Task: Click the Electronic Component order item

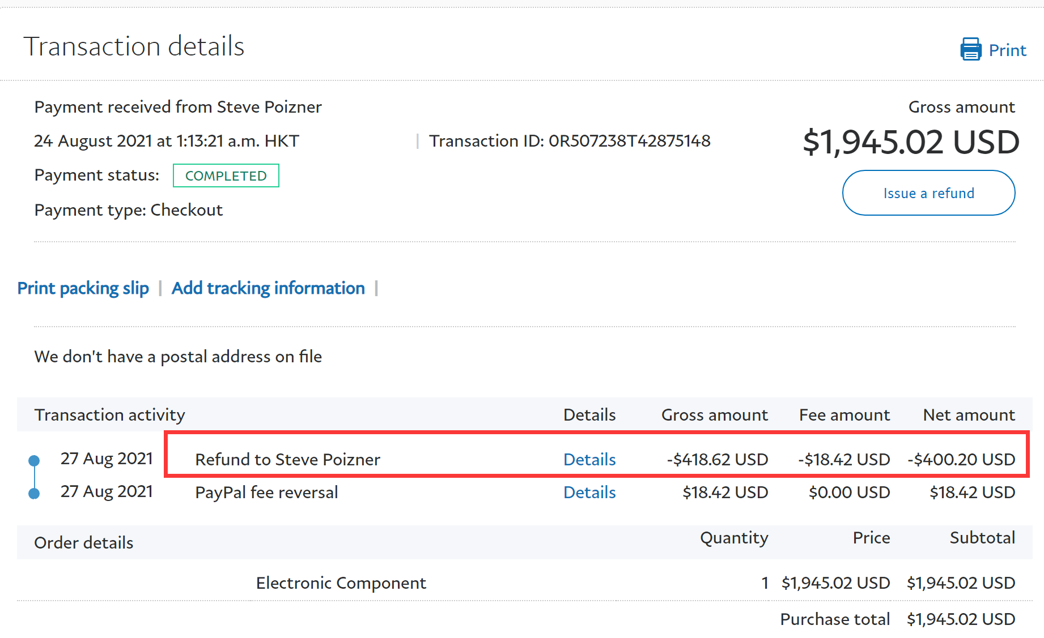Action: (x=341, y=583)
